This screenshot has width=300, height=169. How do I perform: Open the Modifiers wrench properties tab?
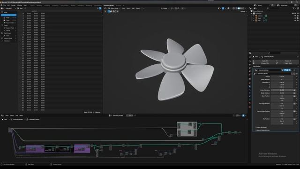250,86
